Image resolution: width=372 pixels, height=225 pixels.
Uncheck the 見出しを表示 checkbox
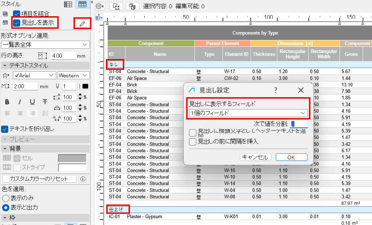[x=17, y=23]
